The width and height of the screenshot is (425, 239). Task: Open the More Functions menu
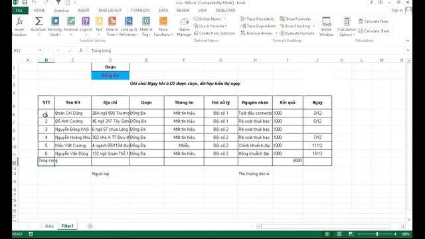(x=163, y=27)
